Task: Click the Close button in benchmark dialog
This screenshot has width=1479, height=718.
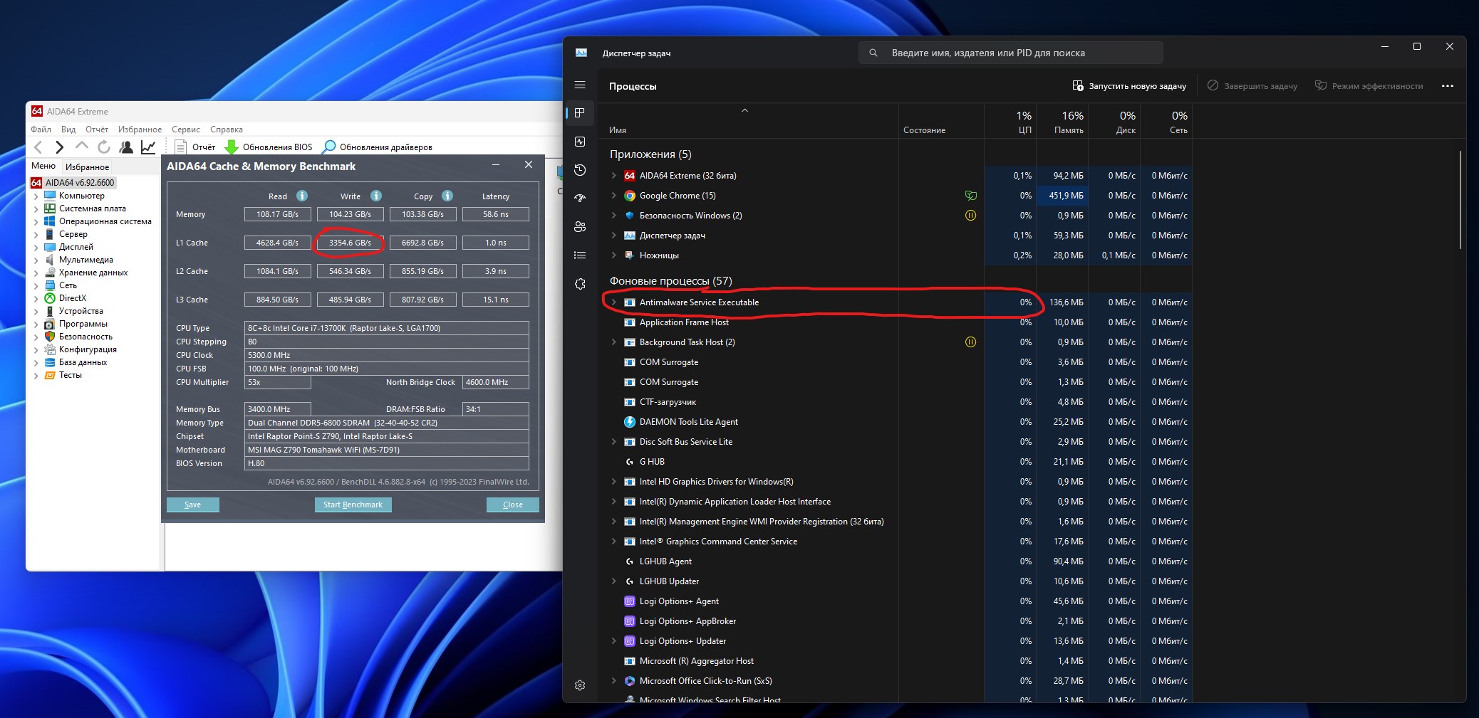Action: tap(513, 505)
